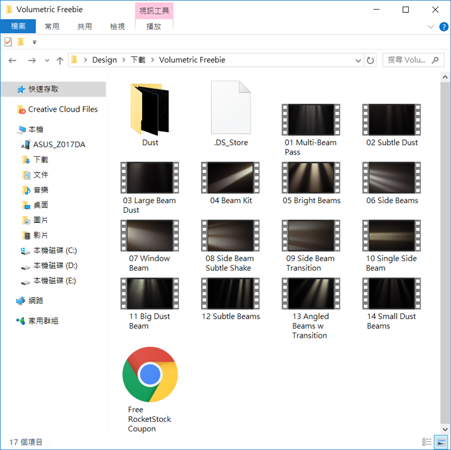Image resolution: width=451 pixels, height=450 pixels.
Task: Select 網路 in navigation pane
Action: [x=30, y=301]
